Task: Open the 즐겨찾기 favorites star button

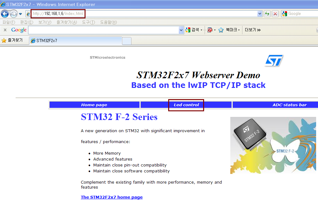Action: pyautogui.click(x=12, y=40)
